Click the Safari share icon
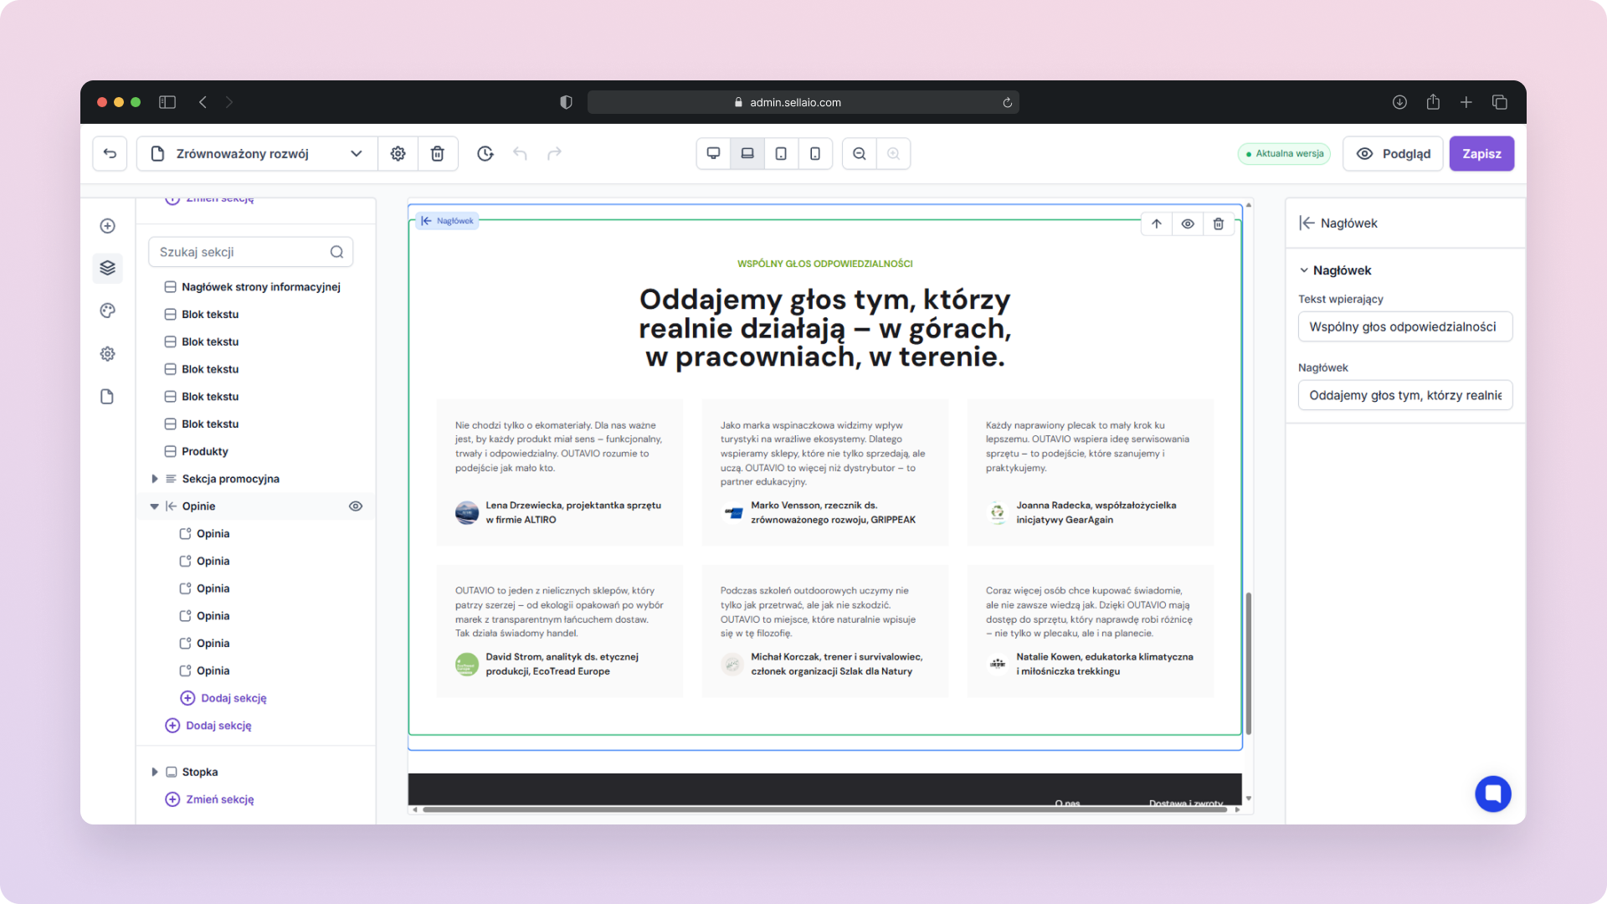This screenshot has height=904, width=1607. click(x=1433, y=102)
